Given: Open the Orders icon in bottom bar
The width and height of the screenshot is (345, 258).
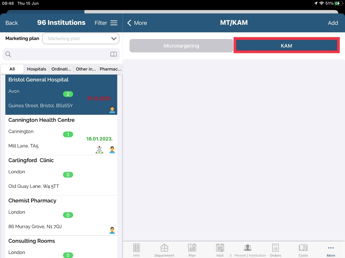Looking at the screenshot, I should tap(275, 248).
